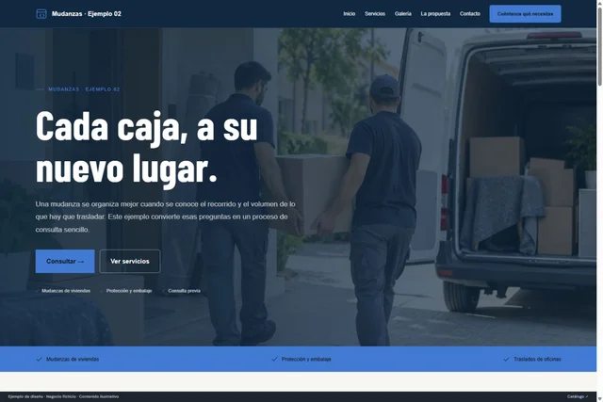Image resolution: width=603 pixels, height=402 pixels.
Task: Click the scrollbar down arrow
Action: coord(599,399)
